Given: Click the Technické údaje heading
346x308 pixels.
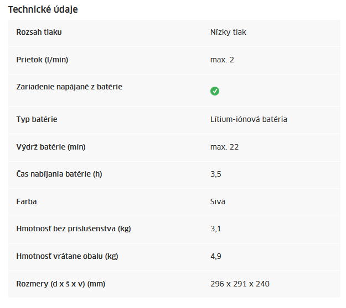Looking at the screenshot, I should click(x=43, y=9).
